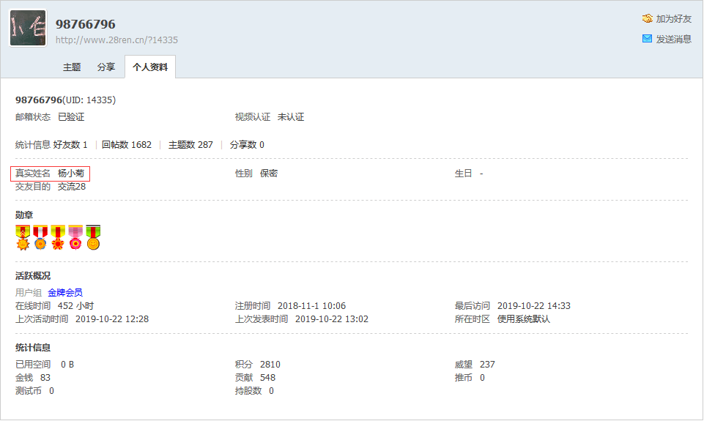Click the 推币 0 value

point(482,378)
